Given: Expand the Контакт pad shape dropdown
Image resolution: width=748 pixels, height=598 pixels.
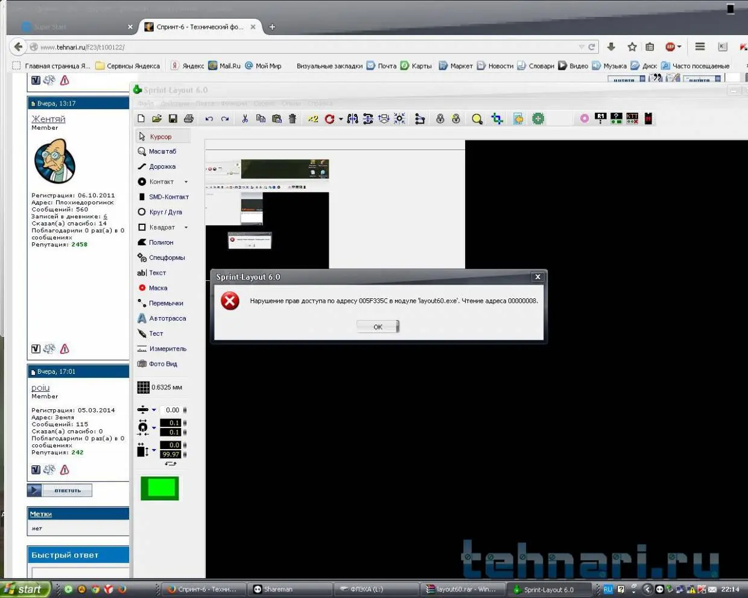Looking at the screenshot, I should click(186, 182).
